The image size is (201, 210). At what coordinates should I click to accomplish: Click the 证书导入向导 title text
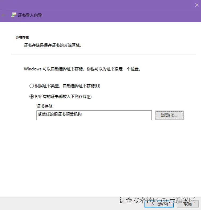click(x=30, y=15)
